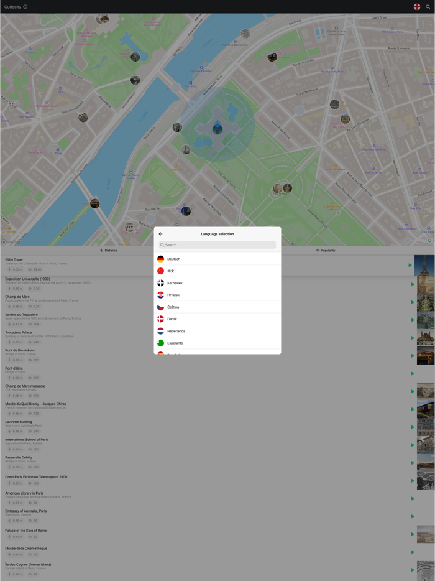Select Čeština language
Viewport: 435px width, 581px height.
[217, 307]
